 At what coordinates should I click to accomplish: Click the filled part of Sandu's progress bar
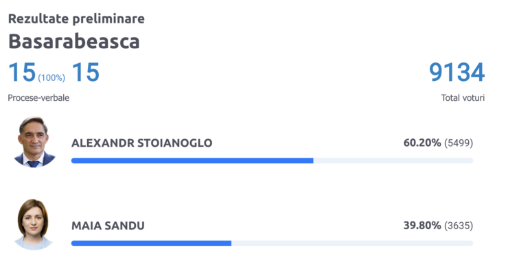coord(151,243)
